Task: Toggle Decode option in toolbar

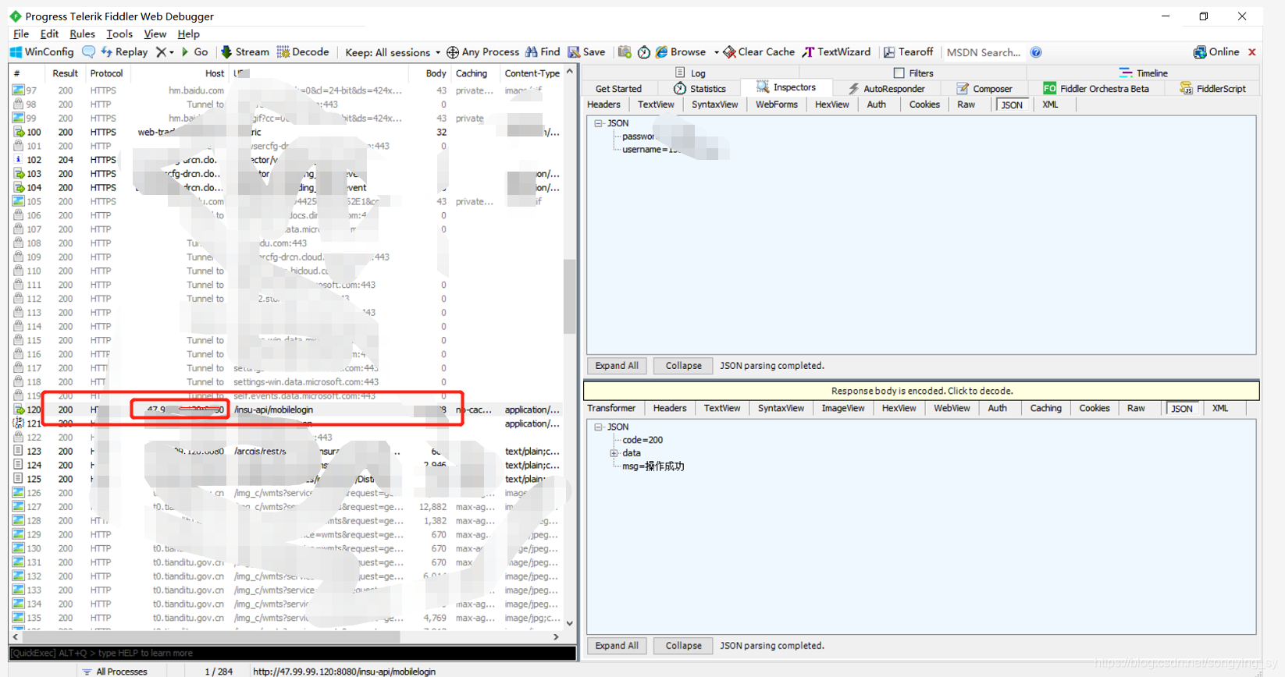Action: [303, 52]
